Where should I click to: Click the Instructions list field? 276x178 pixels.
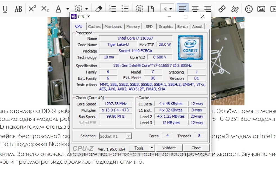(152, 87)
